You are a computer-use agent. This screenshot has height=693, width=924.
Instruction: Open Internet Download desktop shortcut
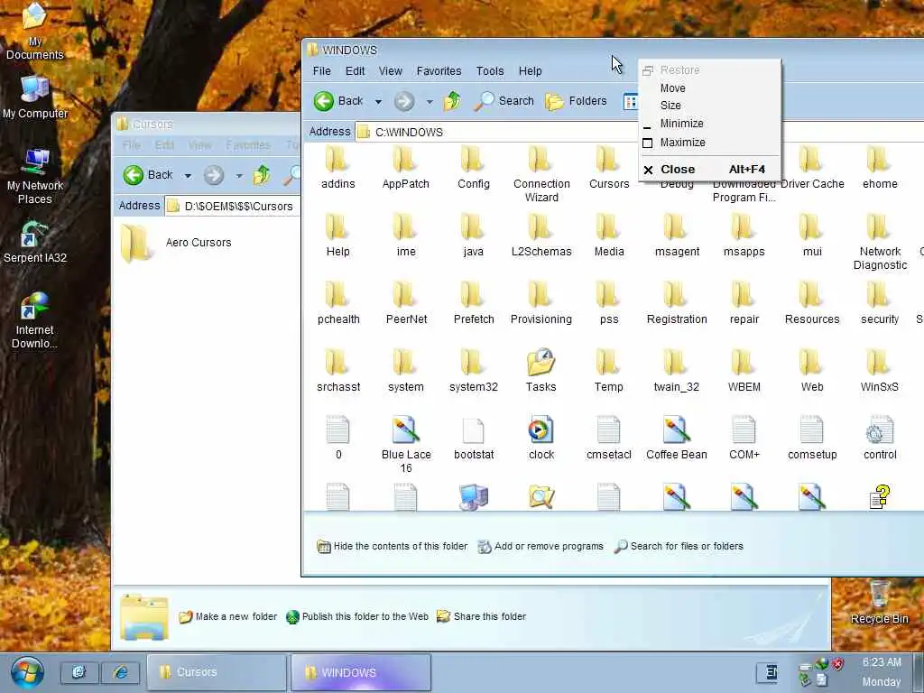point(35,320)
